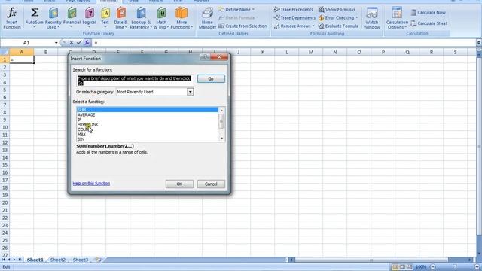Click the zoom in plus button

click(x=477, y=267)
